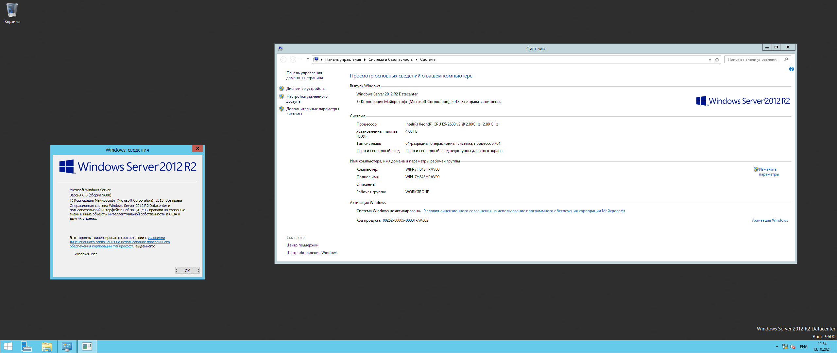This screenshot has height=353, width=837.
Task: Open the taskbar clock and date
Action: (x=822, y=346)
